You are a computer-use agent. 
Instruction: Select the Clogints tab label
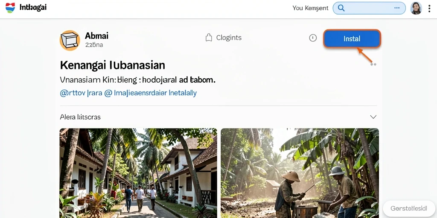[229, 38]
